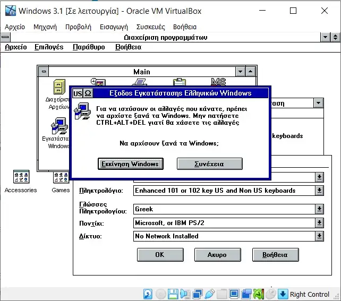This screenshot has height=301, width=341.
Task: Click maximize arrow of the Main group window
Action: pyautogui.click(x=251, y=72)
